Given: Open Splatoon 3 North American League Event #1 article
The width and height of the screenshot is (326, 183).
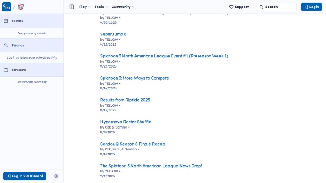Looking at the screenshot, I should coord(164,56).
